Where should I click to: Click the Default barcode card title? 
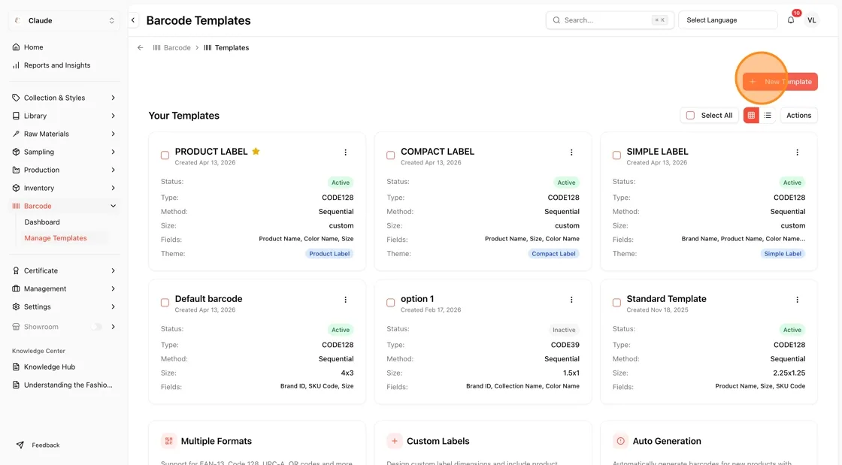click(x=208, y=299)
